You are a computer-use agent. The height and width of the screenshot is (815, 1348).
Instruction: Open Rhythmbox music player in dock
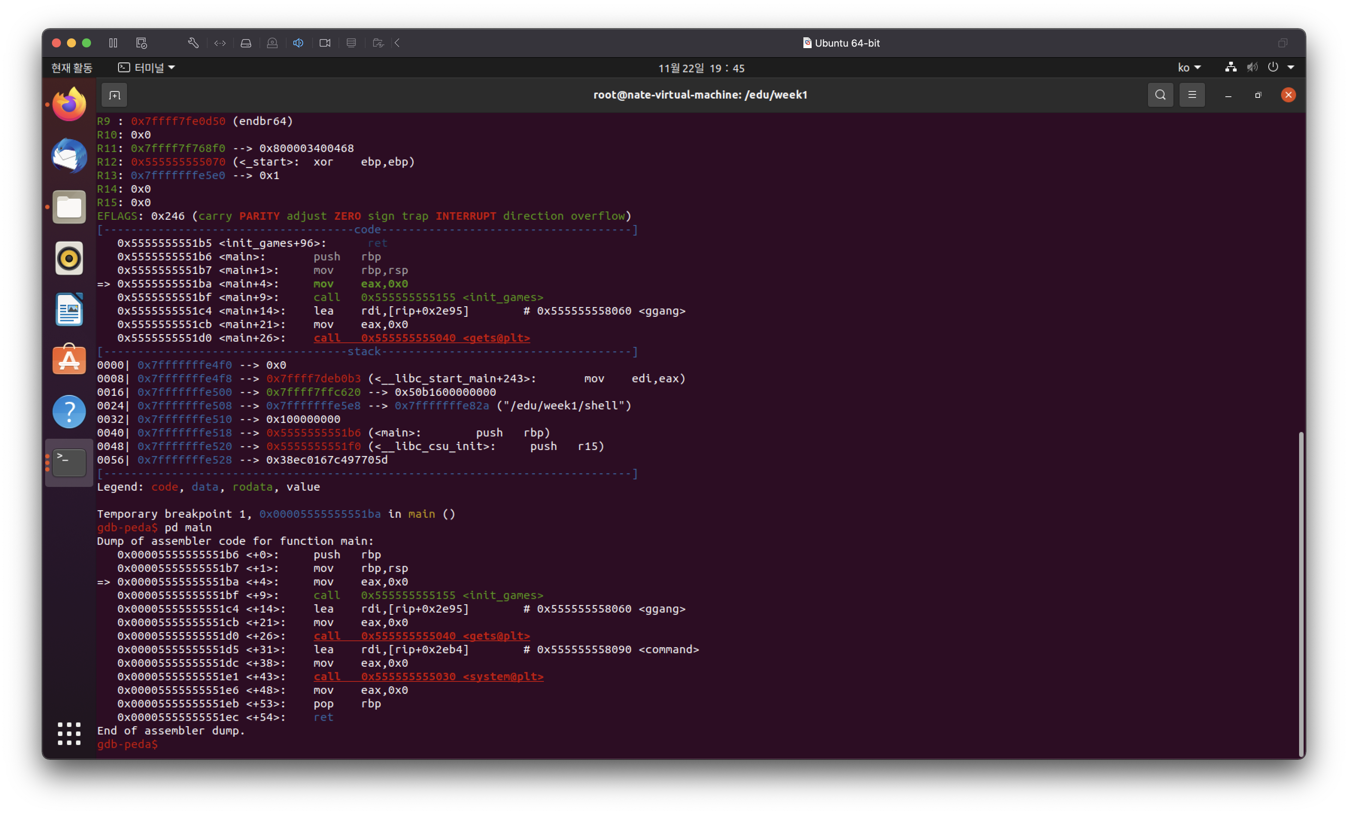[69, 258]
